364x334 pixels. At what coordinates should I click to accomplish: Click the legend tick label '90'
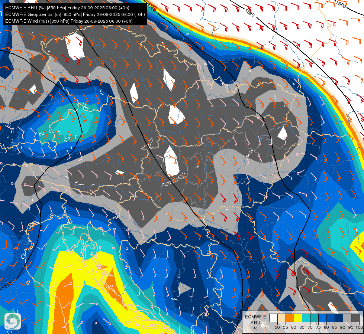pos(343,327)
